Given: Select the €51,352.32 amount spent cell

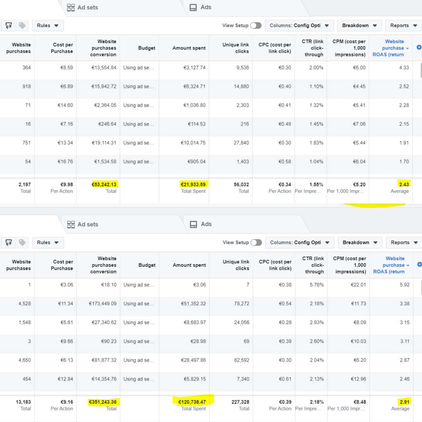Looking at the screenshot, I should [193, 304].
